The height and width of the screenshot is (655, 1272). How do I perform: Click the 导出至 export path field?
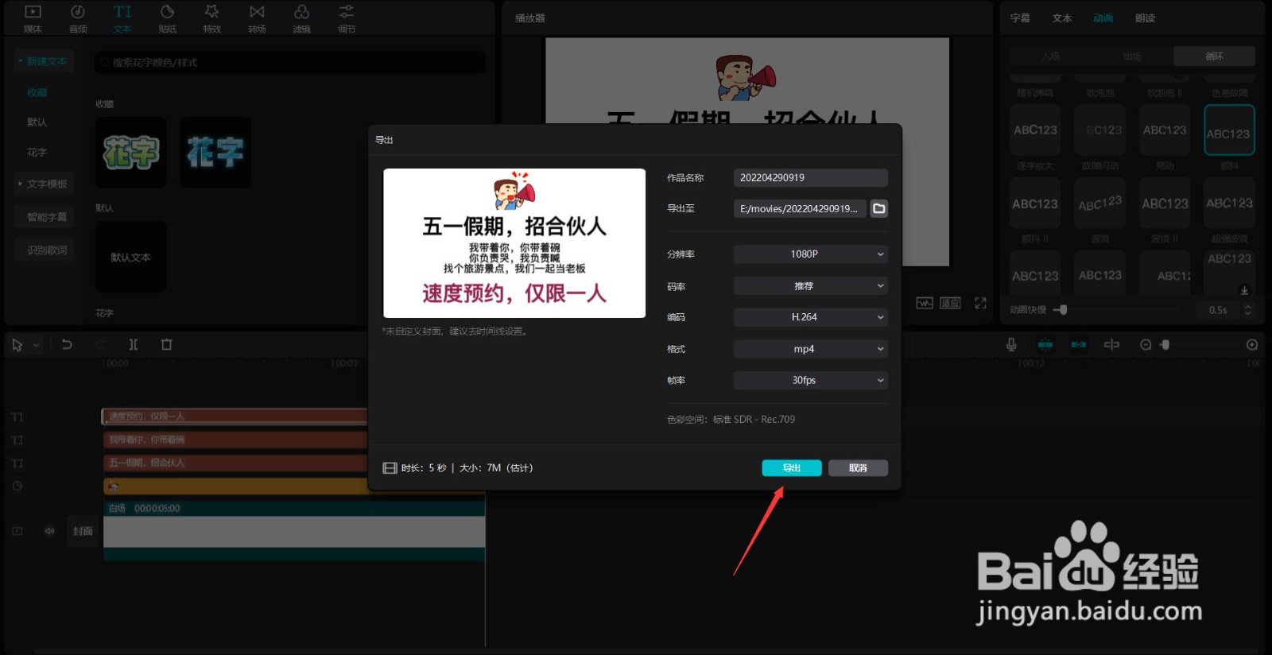pos(799,208)
